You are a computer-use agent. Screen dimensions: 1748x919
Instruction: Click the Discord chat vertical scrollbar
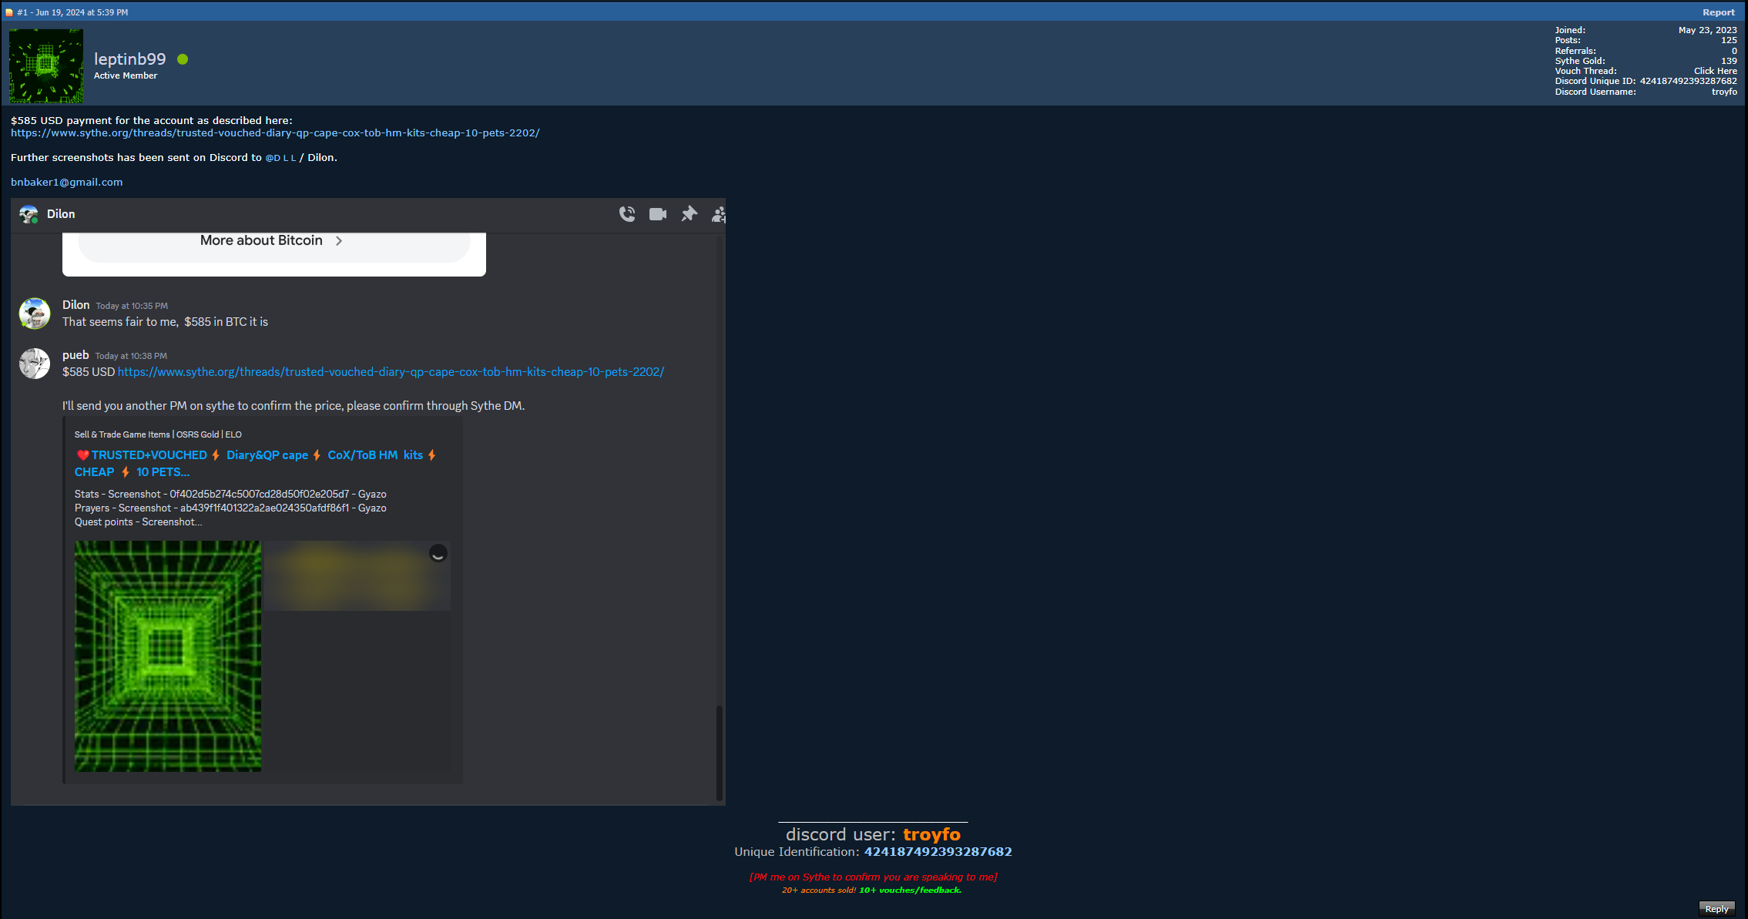[x=720, y=753]
